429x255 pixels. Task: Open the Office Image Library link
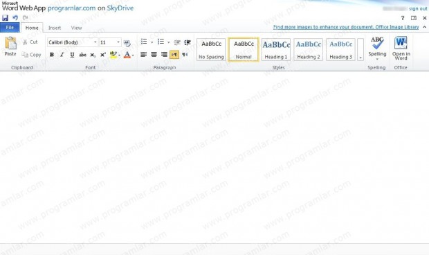346,27
